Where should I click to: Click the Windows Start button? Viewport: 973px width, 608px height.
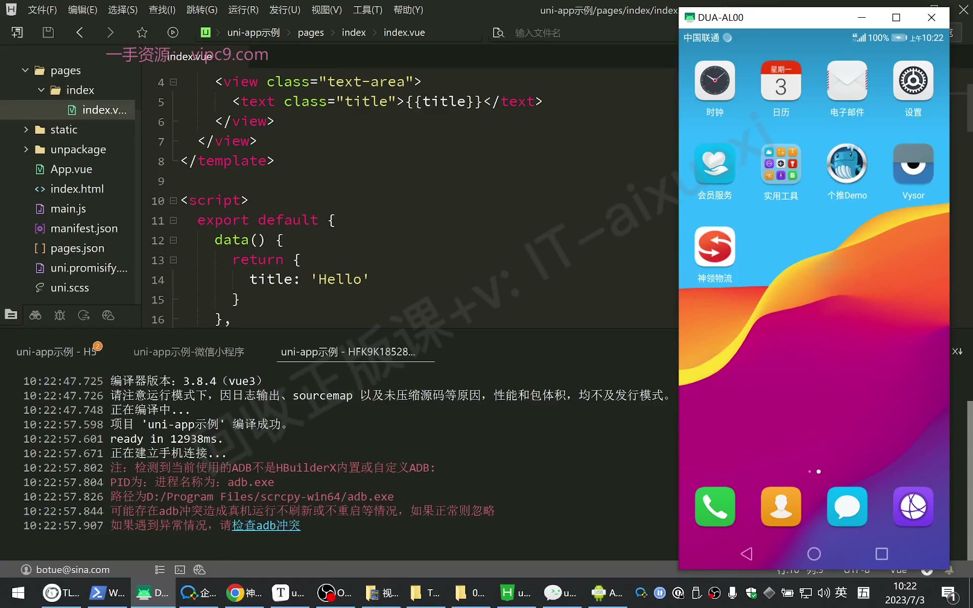(18, 593)
